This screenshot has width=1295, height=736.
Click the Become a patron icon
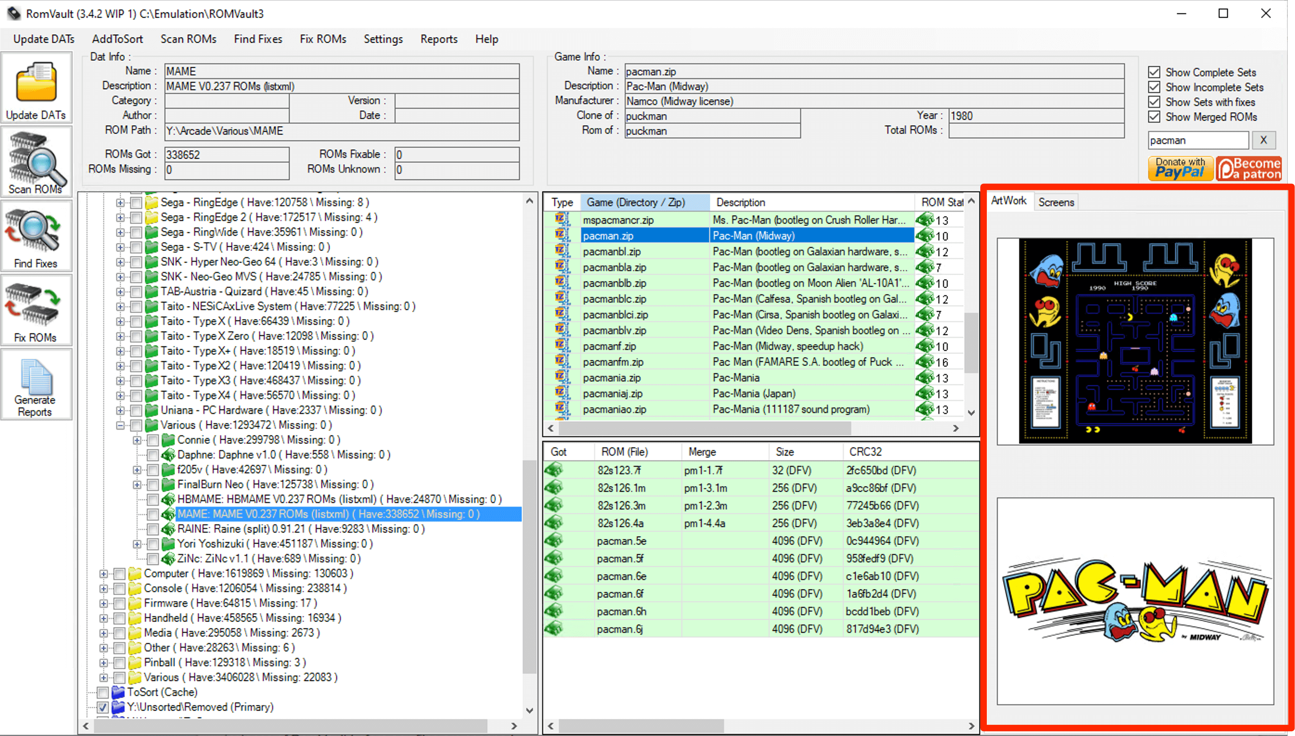(x=1249, y=168)
